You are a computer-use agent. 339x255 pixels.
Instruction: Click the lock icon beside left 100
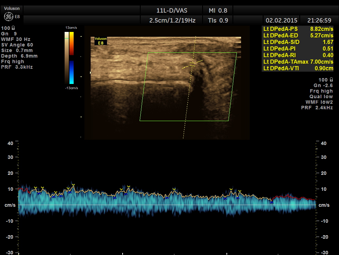pos(13,28)
